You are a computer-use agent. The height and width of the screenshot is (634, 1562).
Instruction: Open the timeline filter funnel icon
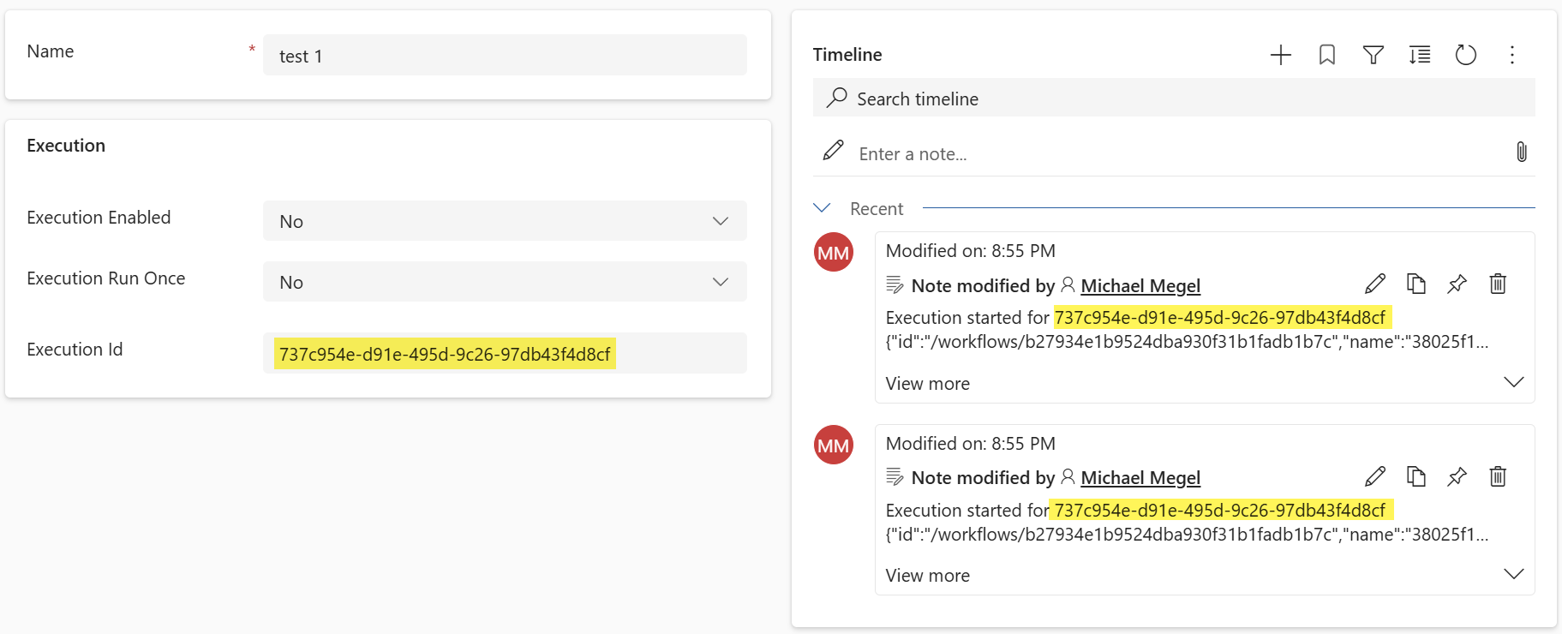[1373, 55]
